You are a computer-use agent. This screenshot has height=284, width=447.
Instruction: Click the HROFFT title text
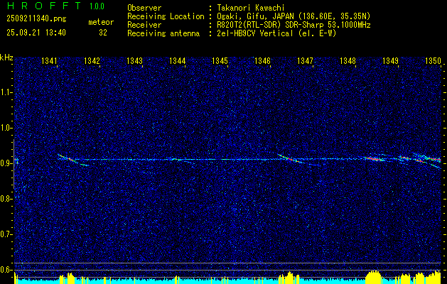45,6
